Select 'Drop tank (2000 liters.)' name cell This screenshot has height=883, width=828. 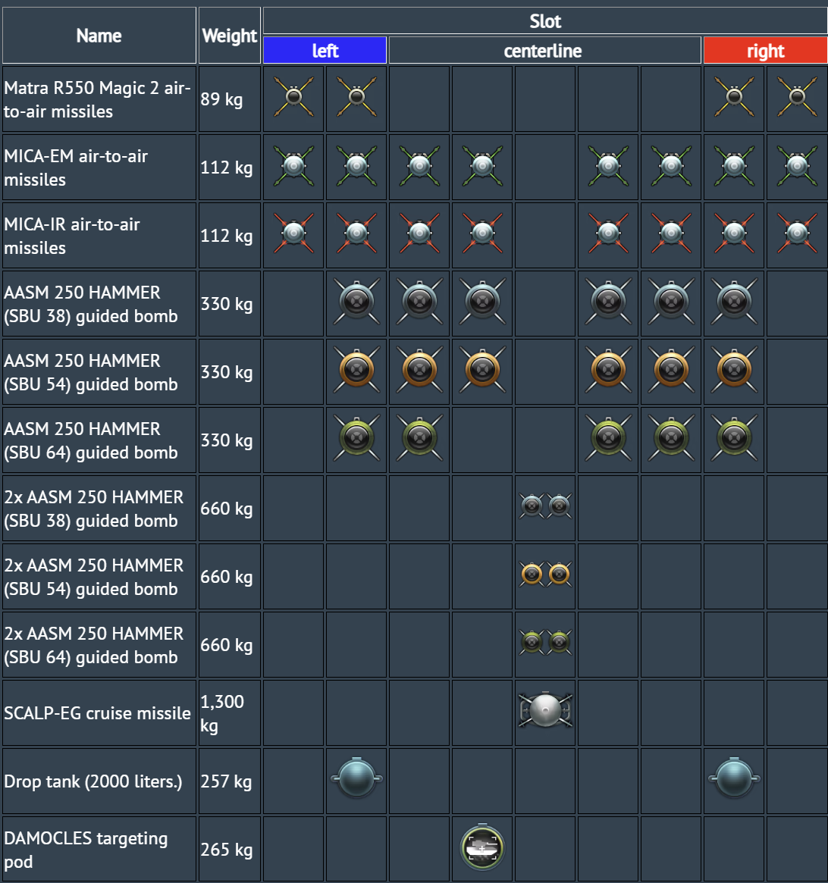tap(99, 781)
